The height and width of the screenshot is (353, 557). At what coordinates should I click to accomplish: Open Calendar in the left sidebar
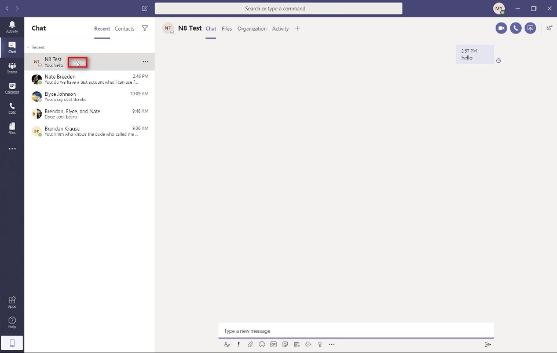click(12, 88)
